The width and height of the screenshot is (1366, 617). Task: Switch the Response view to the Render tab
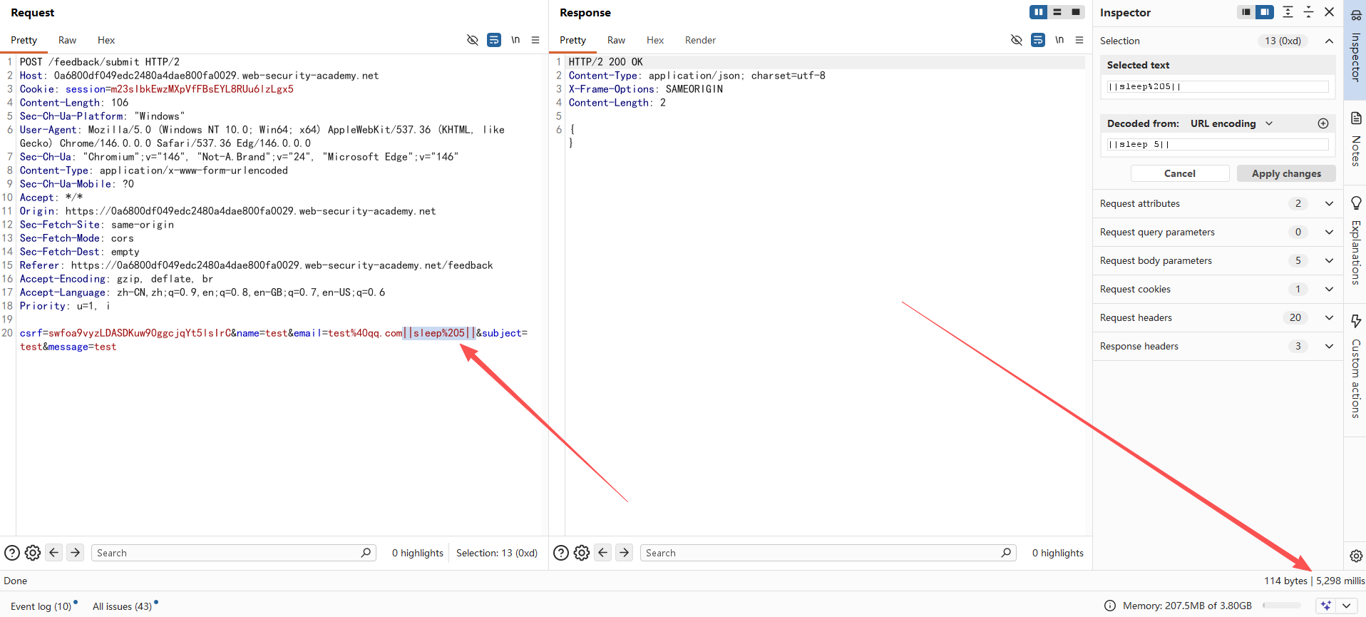click(x=699, y=40)
